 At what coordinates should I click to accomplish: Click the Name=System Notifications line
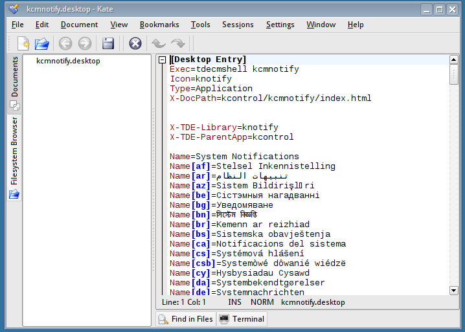pos(234,156)
